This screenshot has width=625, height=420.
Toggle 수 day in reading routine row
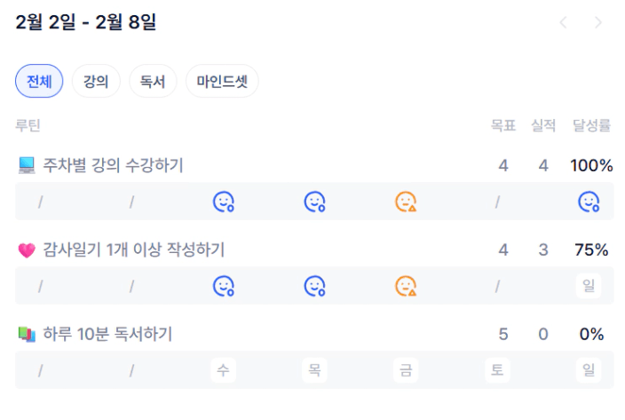click(x=223, y=370)
